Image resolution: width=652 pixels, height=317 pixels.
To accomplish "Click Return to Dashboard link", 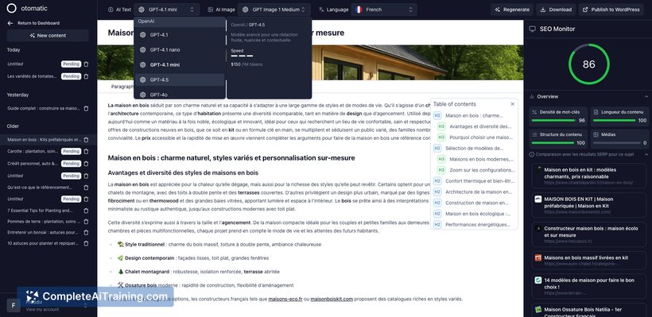I will [x=38, y=23].
